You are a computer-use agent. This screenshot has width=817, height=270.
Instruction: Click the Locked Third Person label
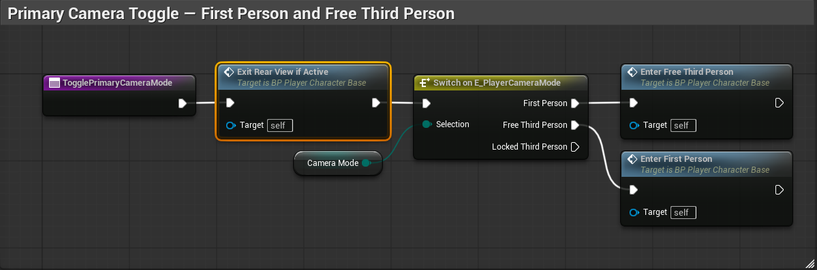[529, 147]
